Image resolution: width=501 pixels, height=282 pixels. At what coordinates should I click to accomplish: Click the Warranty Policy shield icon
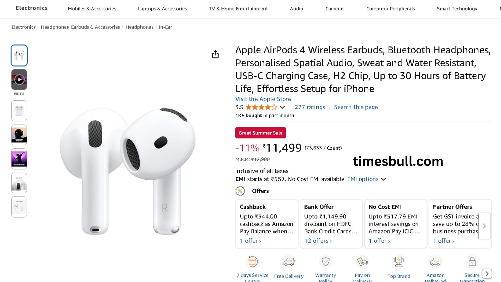[x=325, y=261]
